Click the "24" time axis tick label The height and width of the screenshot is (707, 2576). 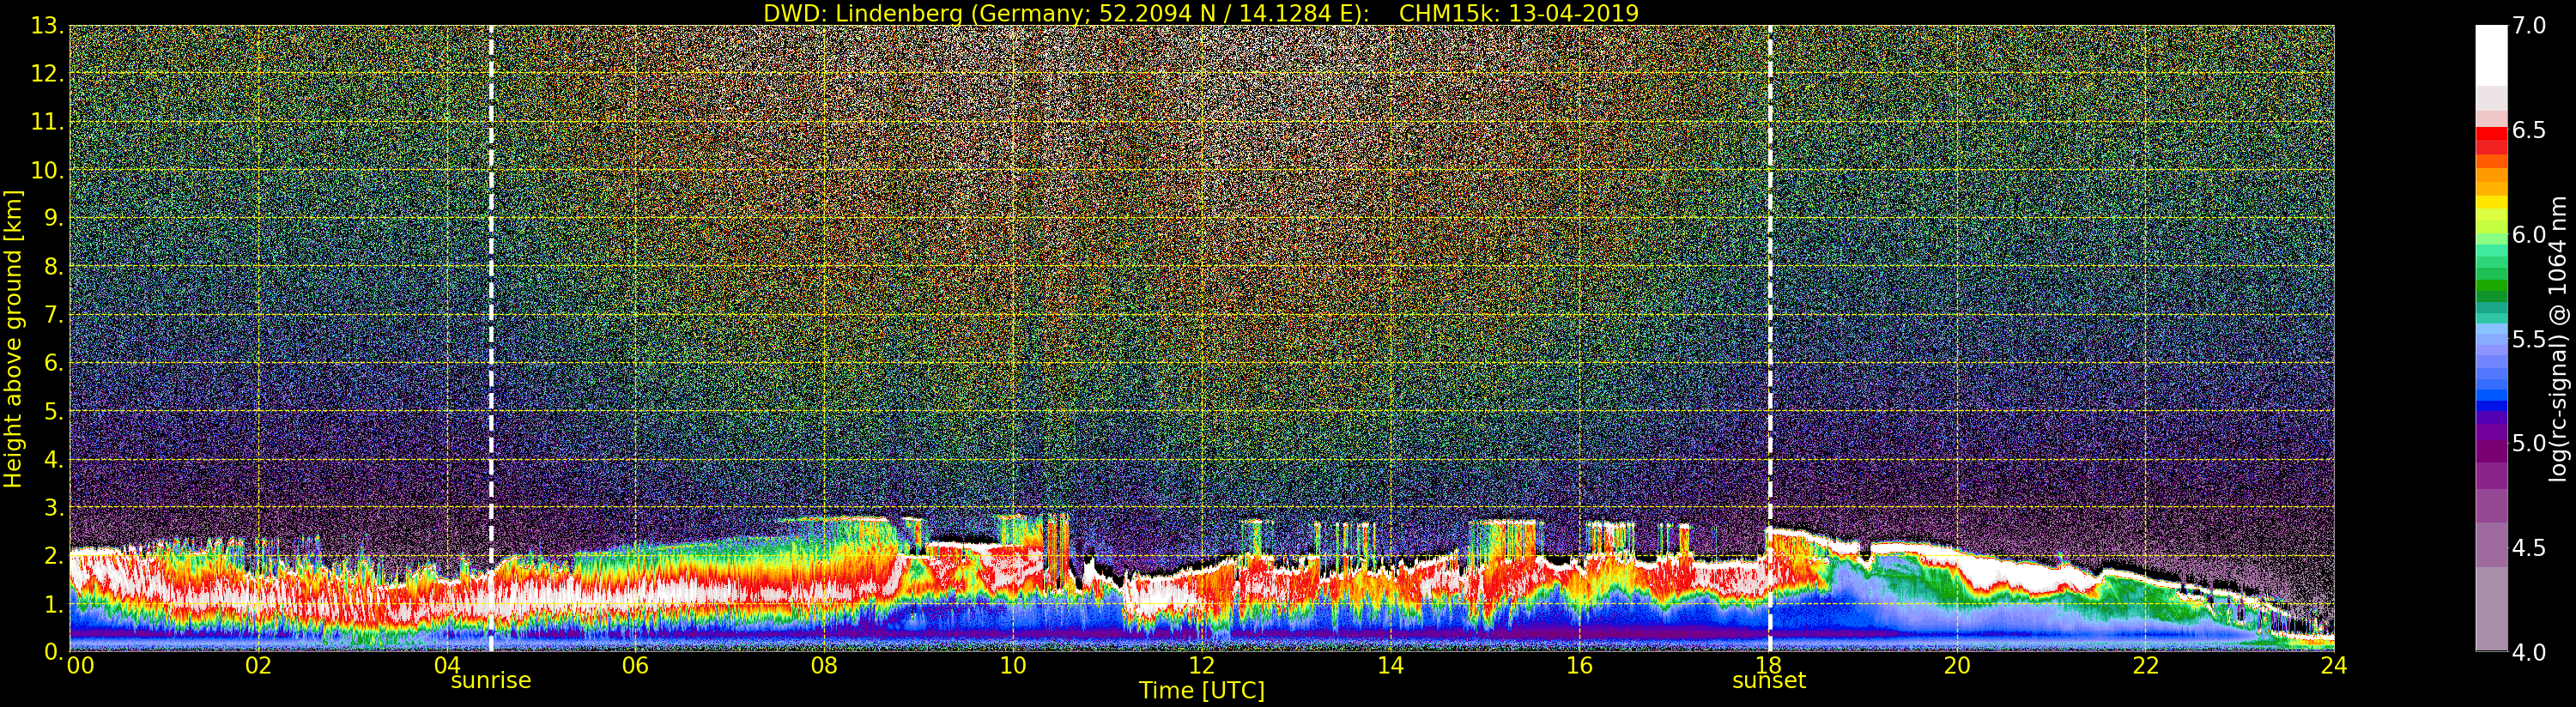click(2334, 665)
